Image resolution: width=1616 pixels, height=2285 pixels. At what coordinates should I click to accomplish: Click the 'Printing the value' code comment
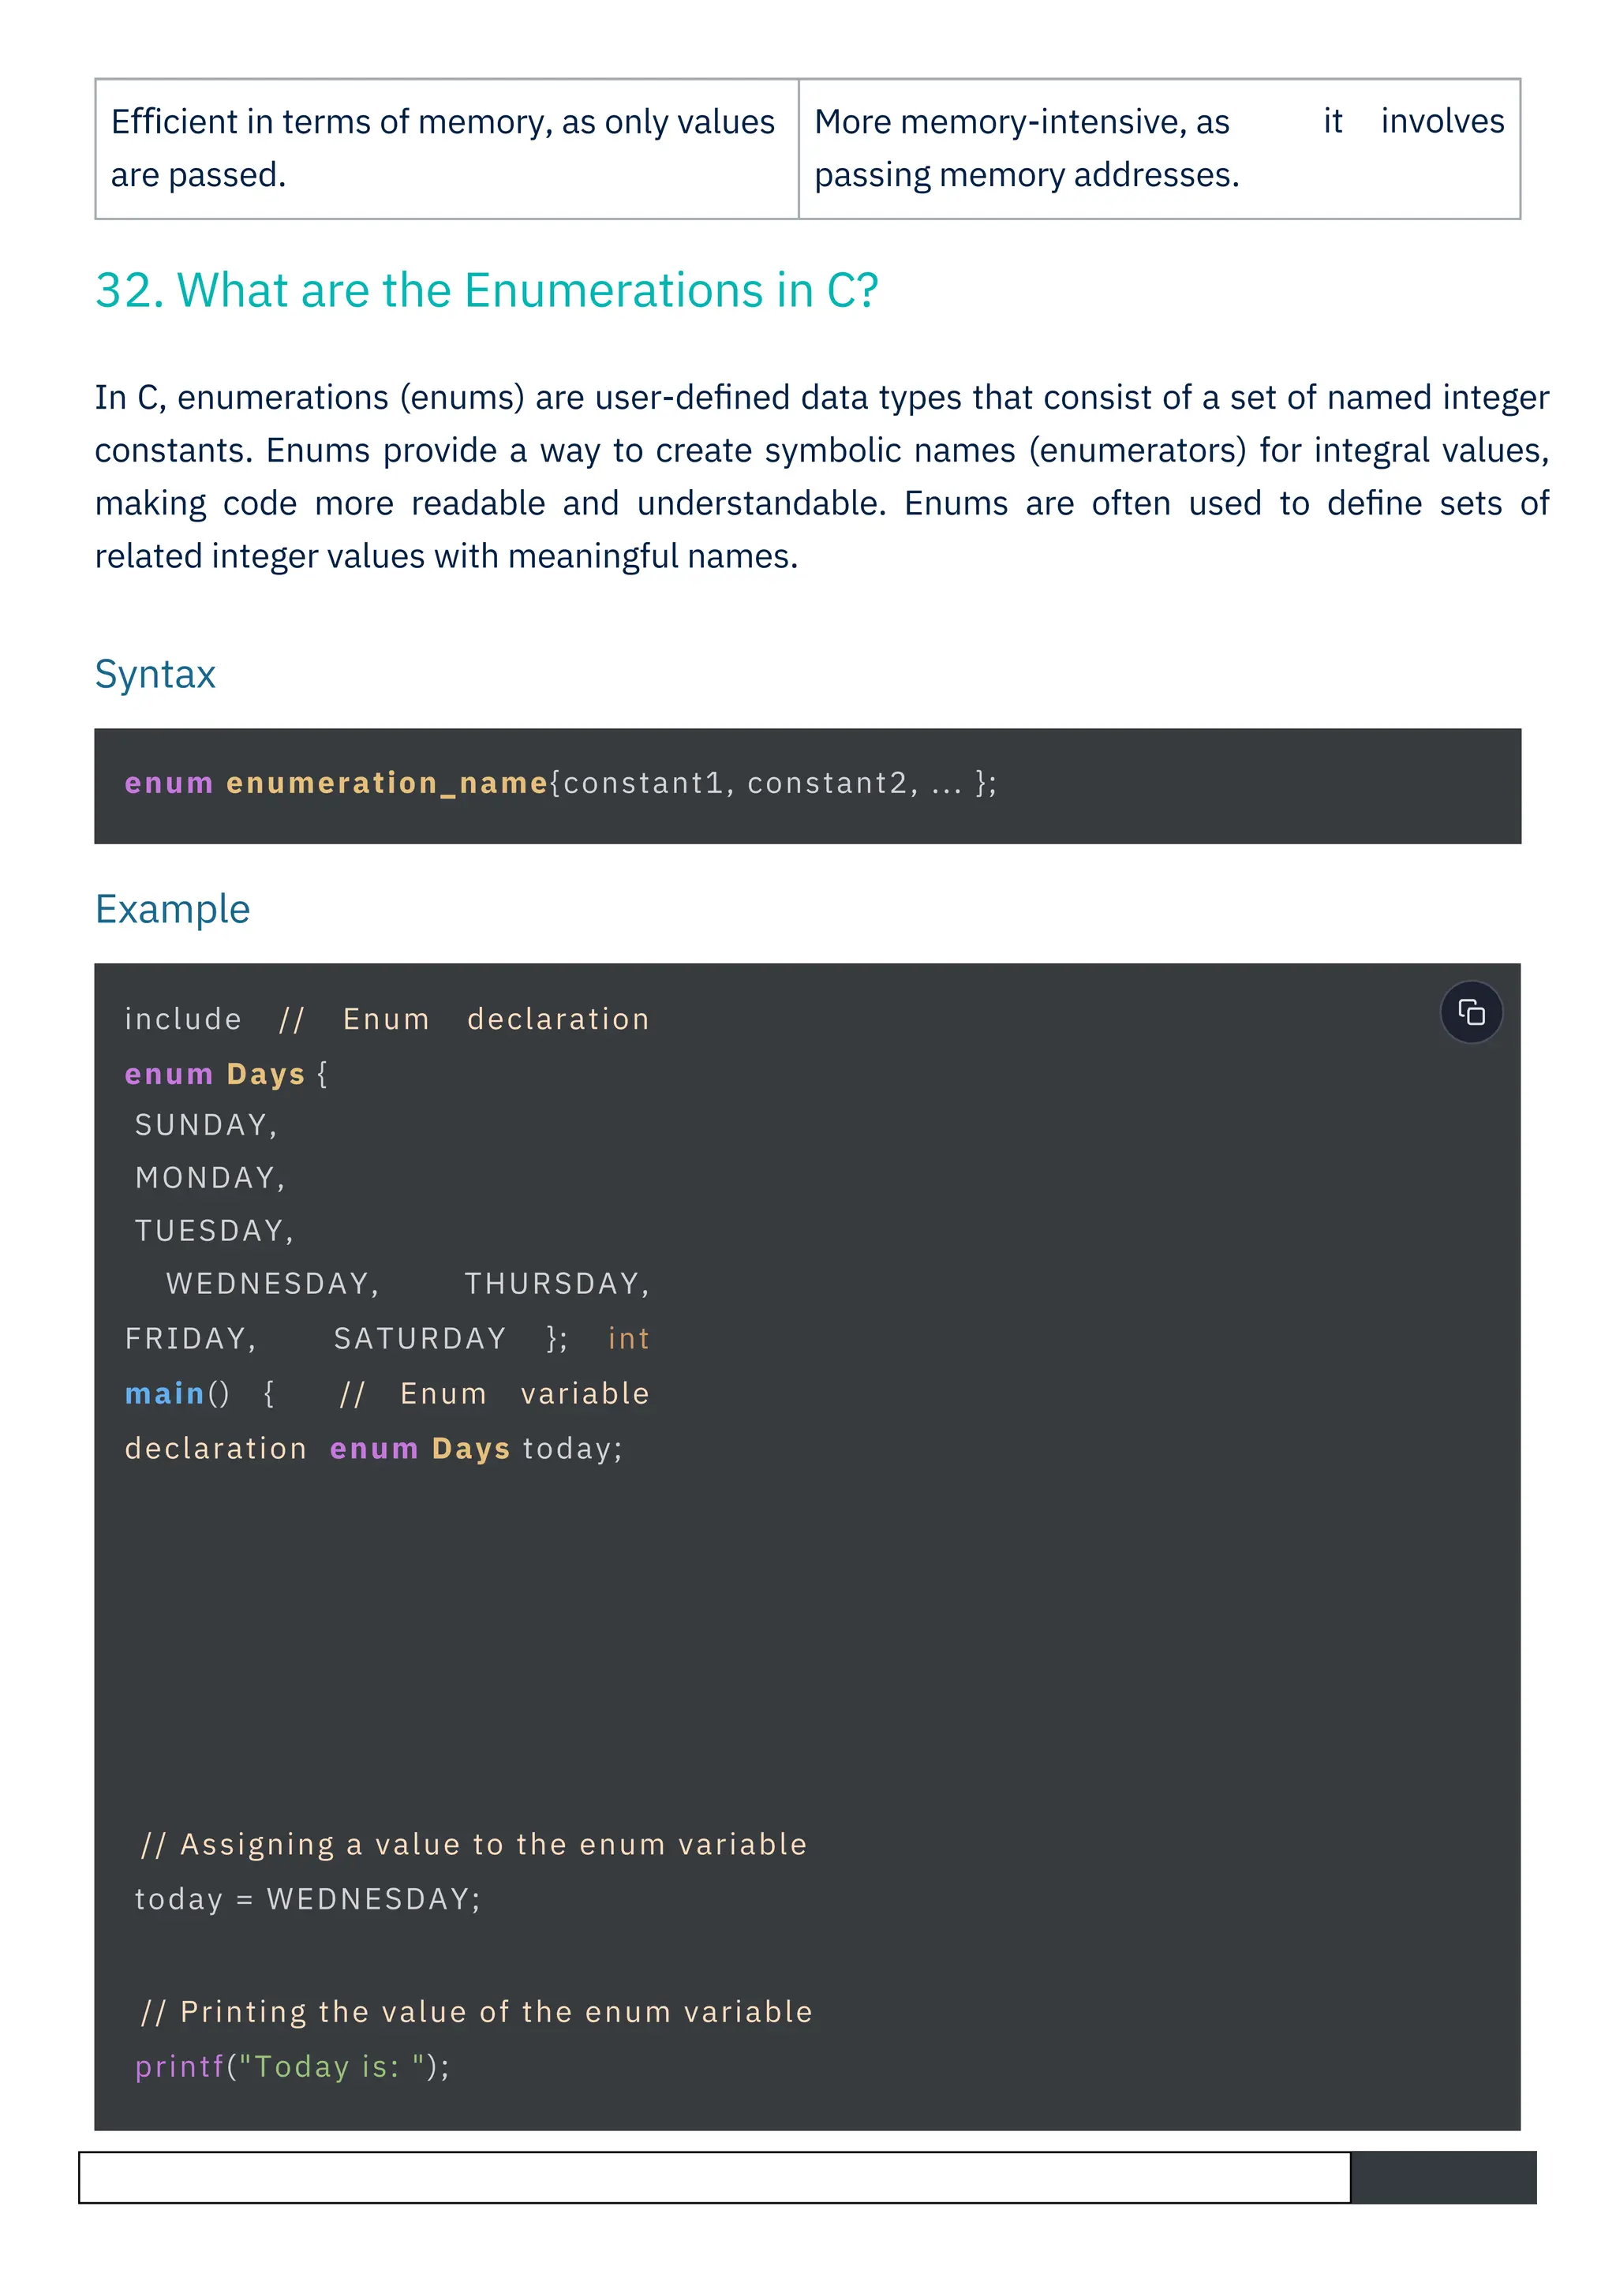coord(477,2011)
